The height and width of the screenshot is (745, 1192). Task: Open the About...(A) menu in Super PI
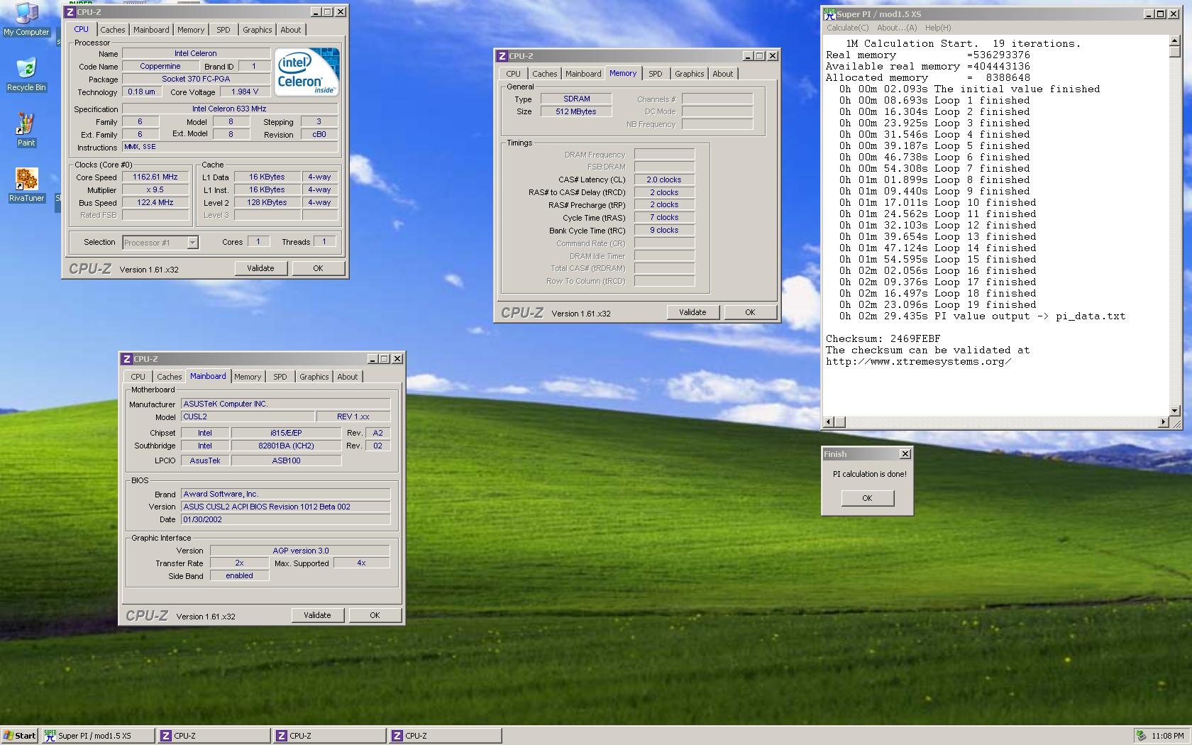click(x=897, y=28)
